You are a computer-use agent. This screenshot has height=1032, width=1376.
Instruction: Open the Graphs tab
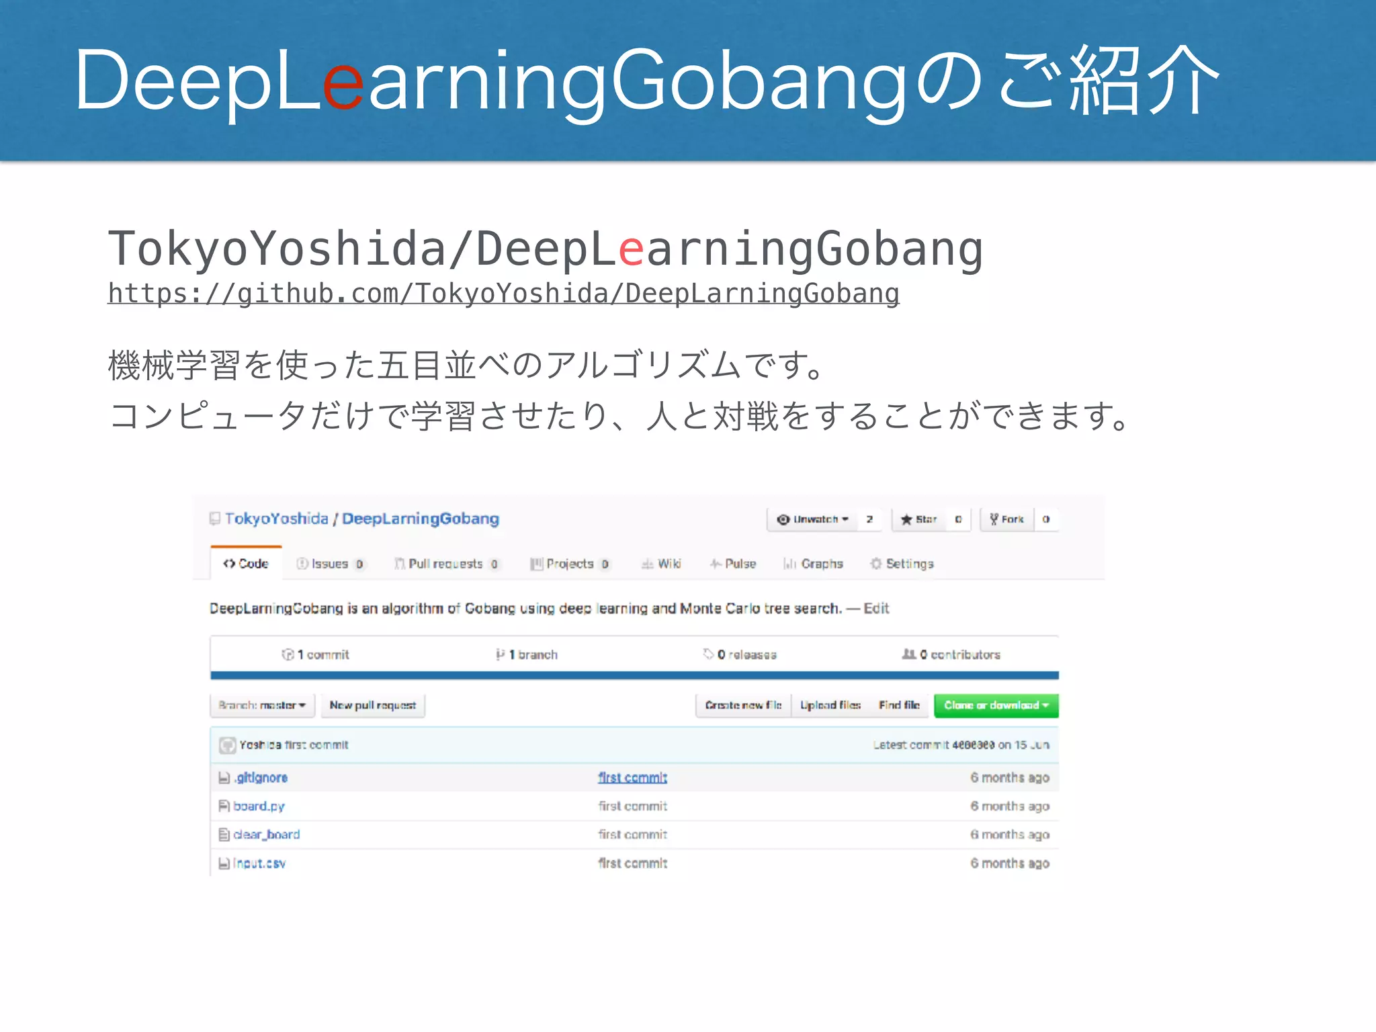click(x=813, y=564)
